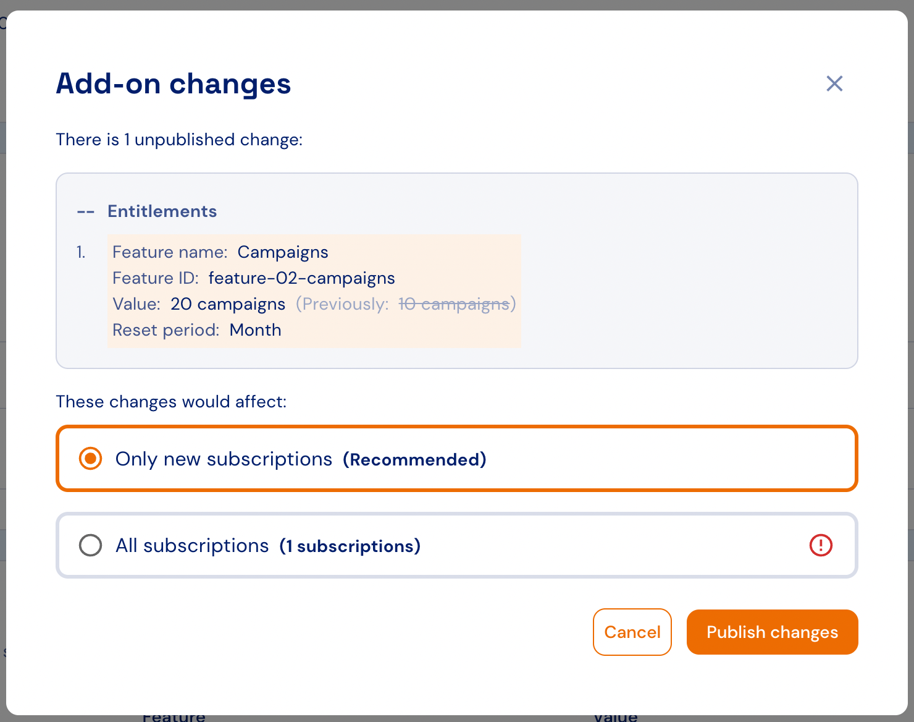Select the All subscriptions radio button
This screenshot has height=722, width=914.
click(x=91, y=545)
